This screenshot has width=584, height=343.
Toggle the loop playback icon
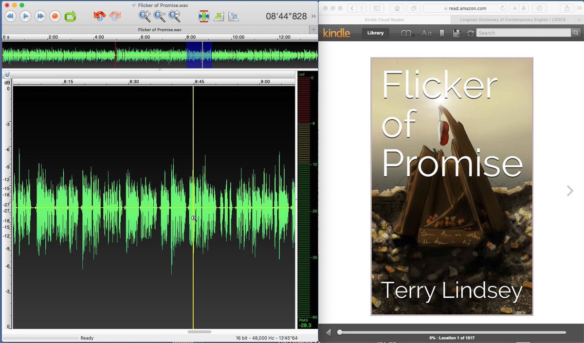70,15
